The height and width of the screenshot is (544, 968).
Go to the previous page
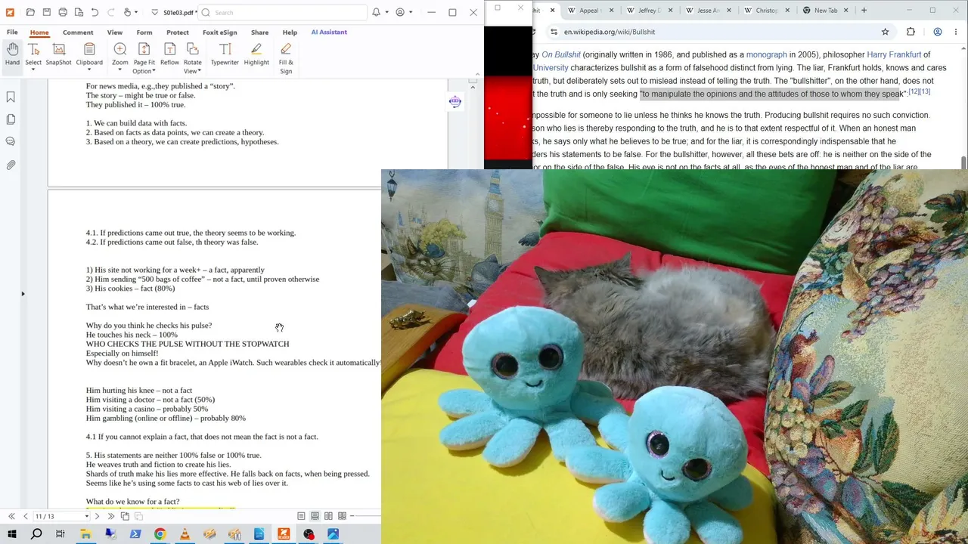25,516
